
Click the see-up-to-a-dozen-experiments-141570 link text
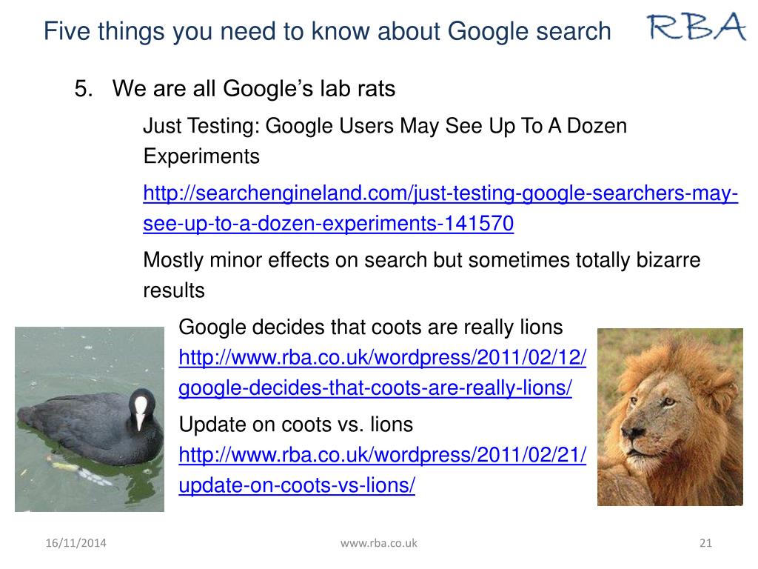coord(328,224)
